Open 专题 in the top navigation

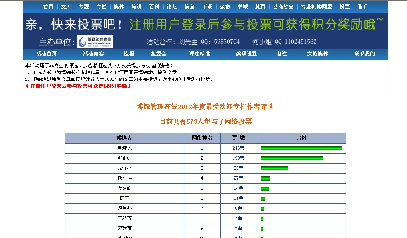(x=83, y=7)
